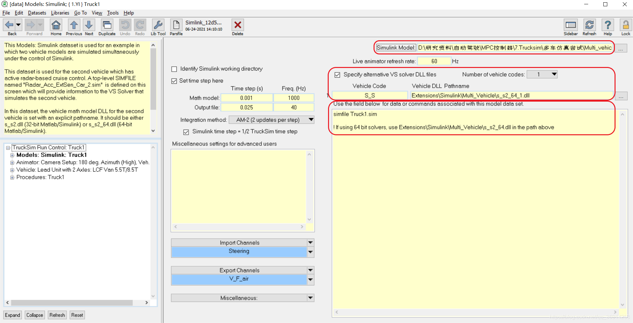
Task: Open the Lib Tool wrench icon
Action: pos(158,25)
